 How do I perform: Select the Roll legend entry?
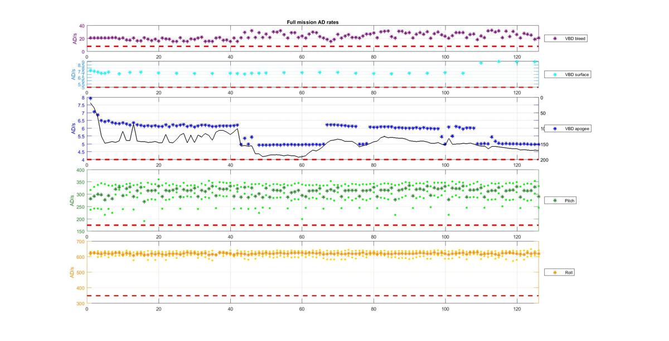click(x=559, y=272)
